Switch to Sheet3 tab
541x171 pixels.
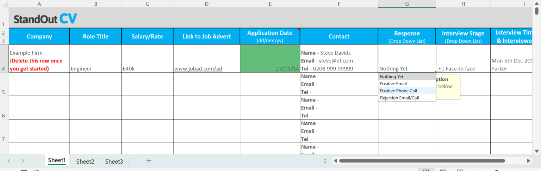(114, 161)
